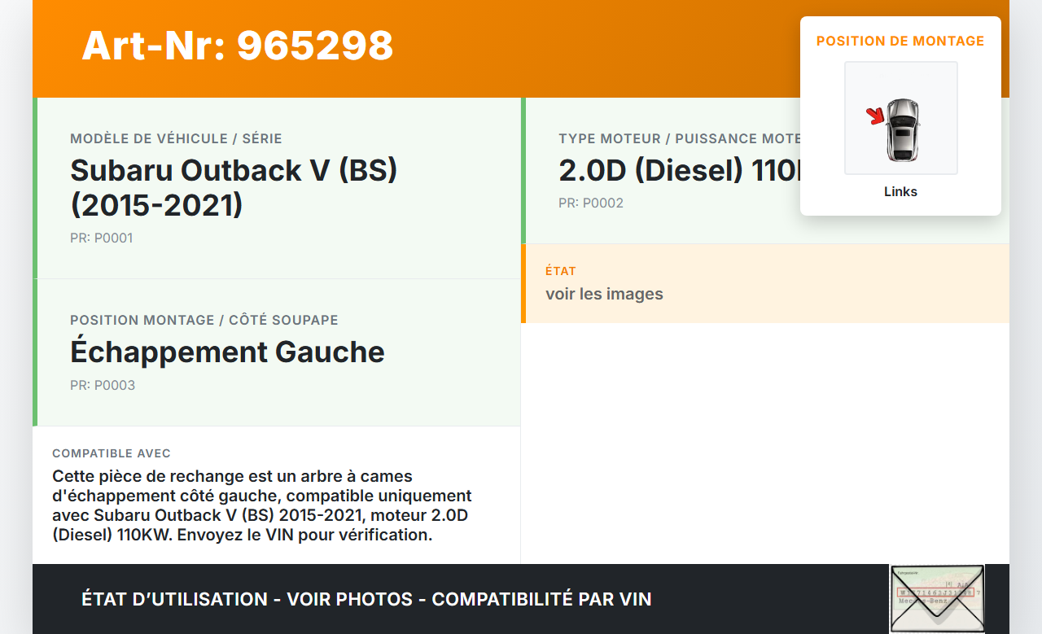
Task: Click the article number Art-Nr: 965298
Action: click(237, 46)
